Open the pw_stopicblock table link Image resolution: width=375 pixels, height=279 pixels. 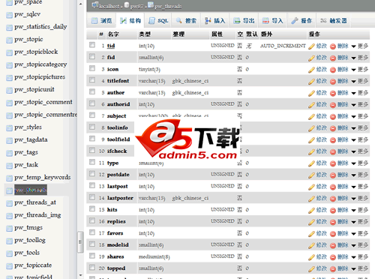pyautogui.click(x=36, y=52)
